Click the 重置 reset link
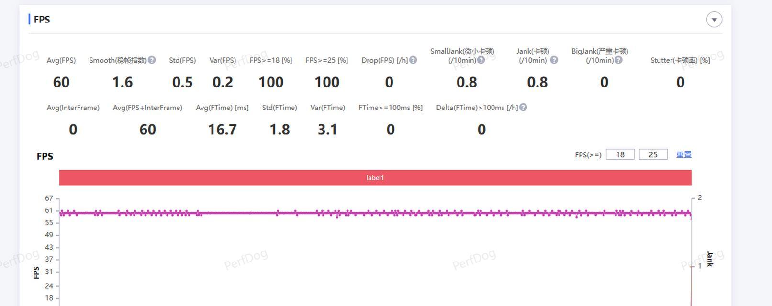The width and height of the screenshot is (772, 306). click(x=683, y=154)
